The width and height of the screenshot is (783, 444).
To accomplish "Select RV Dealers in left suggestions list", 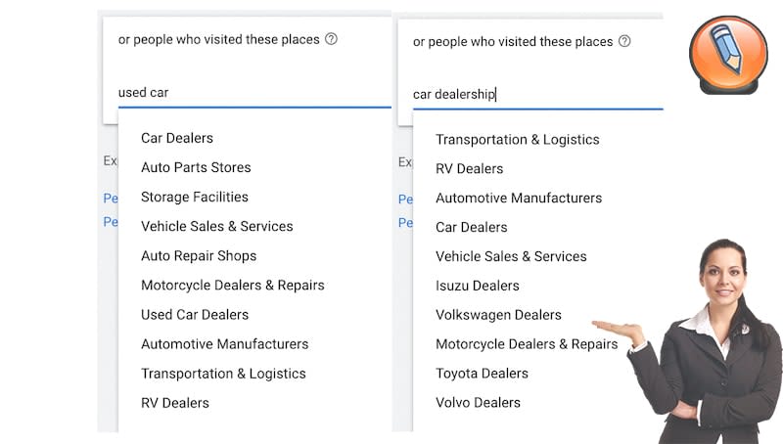I will click(x=175, y=402).
